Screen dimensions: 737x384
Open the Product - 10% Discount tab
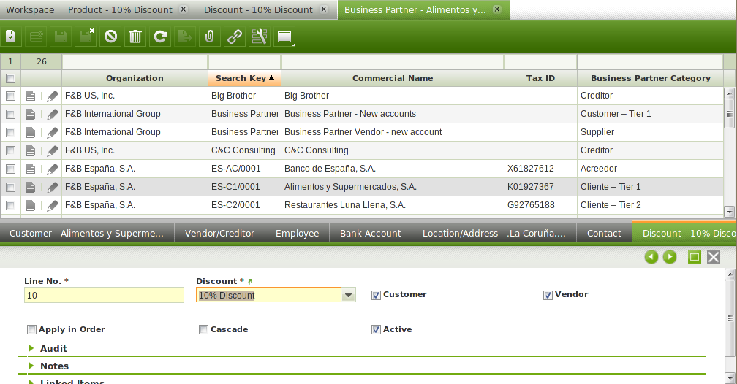pos(119,10)
